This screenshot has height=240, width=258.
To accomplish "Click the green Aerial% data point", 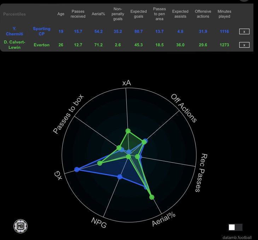I will click(x=152, y=197).
